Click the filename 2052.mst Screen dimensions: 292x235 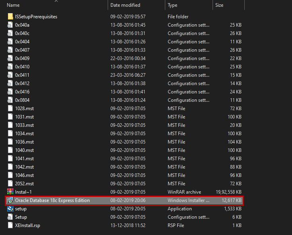click(x=24, y=184)
